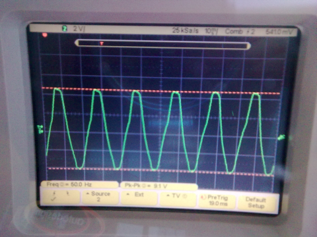
Task: Click the upper dashed orange cursor line
Action: coord(160,91)
